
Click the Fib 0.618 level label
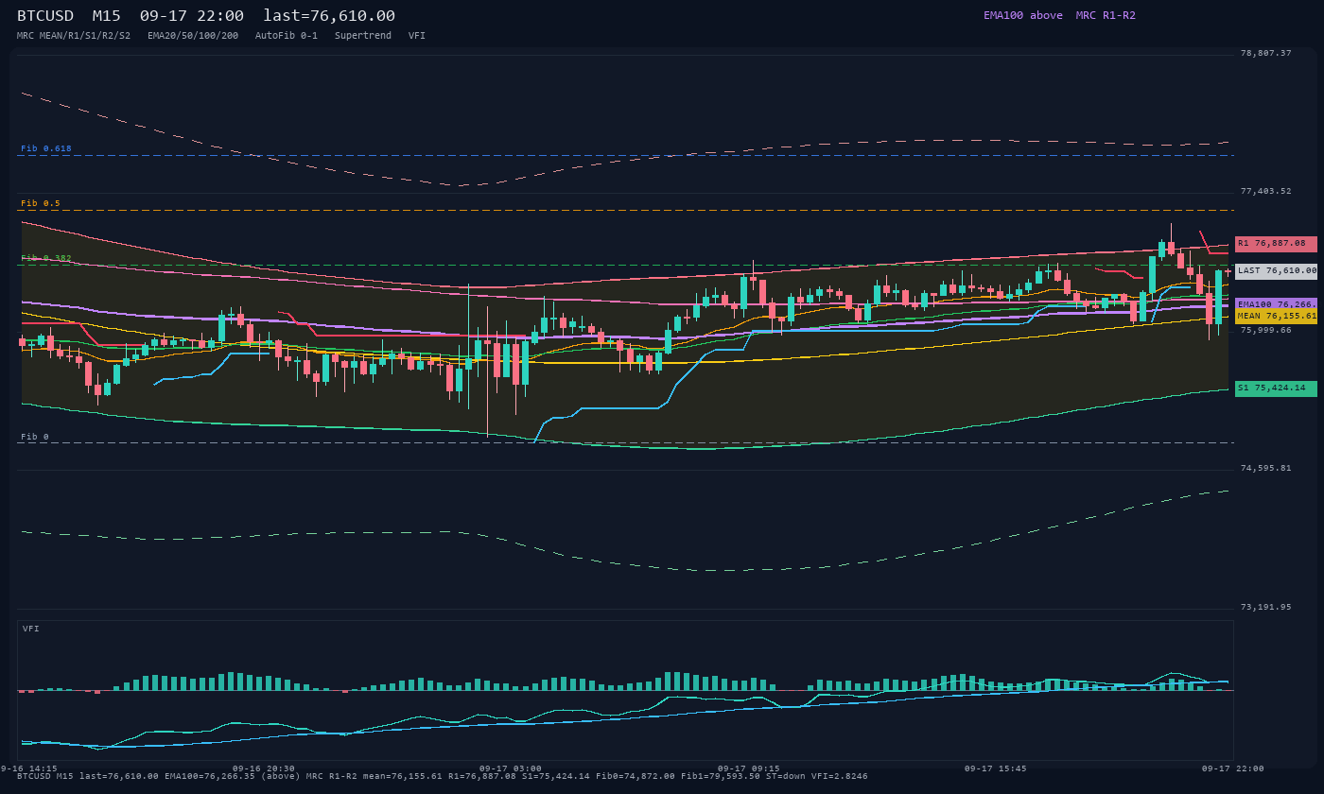pos(46,148)
